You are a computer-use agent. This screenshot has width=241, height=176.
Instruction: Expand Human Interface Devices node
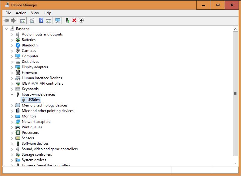point(12,78)
